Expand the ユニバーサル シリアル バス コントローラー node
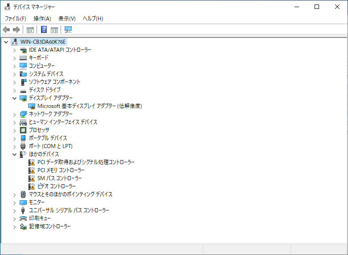This screenshot has height=255, width=348. [x=14, y=211]
